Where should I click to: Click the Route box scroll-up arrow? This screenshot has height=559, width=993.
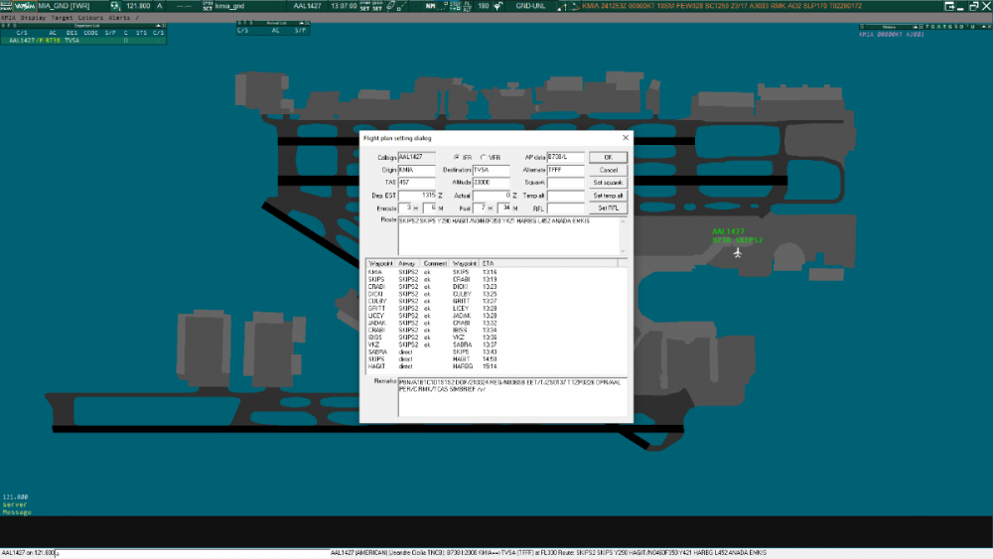pyautogui.click(x=624, y=221)
